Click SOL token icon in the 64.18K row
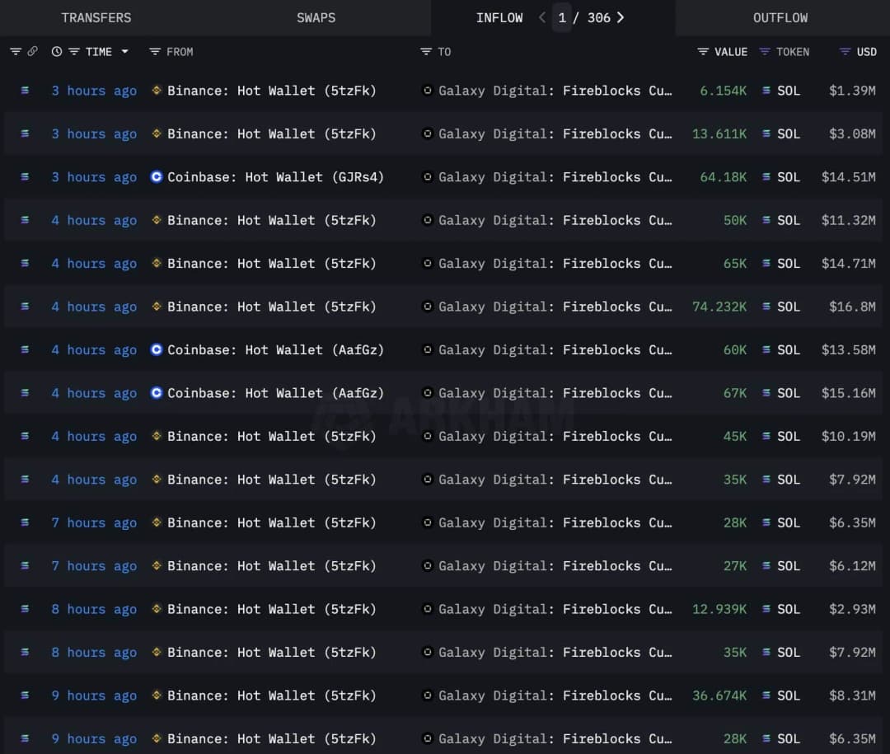Screen dimensions: 890x754 766,176
